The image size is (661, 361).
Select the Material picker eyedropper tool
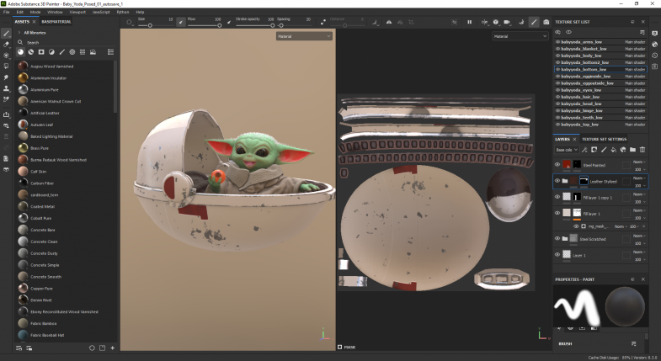(x=6, y=99)
